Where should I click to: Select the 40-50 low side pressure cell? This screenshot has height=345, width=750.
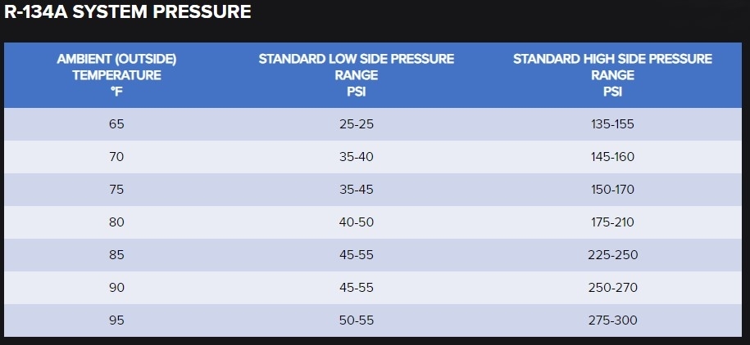coord(357,222)
